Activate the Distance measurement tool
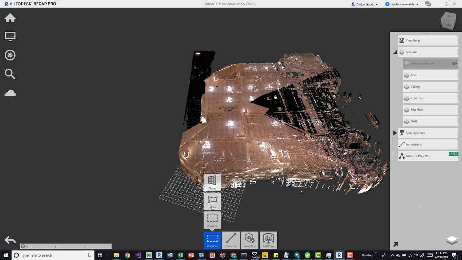This screenshot has height=260, width=462. (x=231, y=240)
